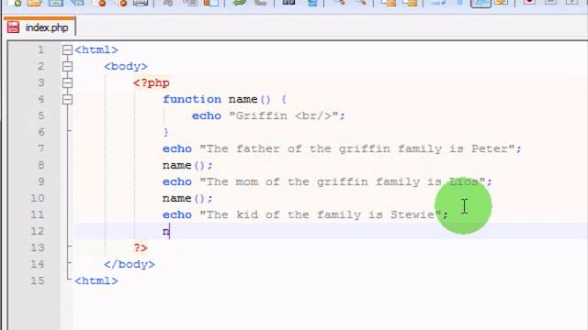Click the Find binoculars icon

click(x=288, y=3)
